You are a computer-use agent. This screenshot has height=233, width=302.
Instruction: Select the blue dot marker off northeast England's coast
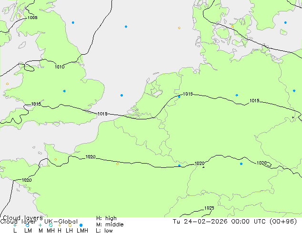click(x=73, y=23)
